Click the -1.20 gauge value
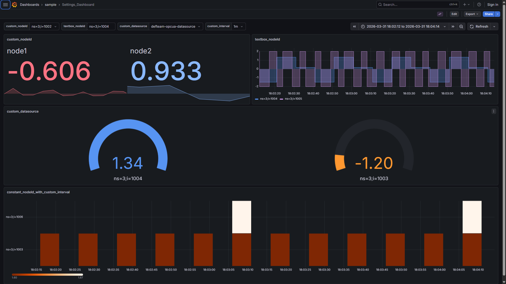Viewport: 506px width, 284px height. pos(374,163)
